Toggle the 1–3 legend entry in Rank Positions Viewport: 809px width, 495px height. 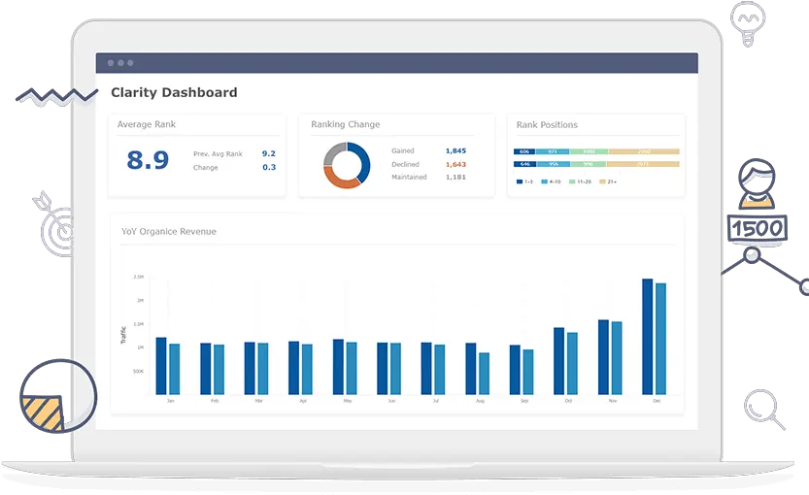click(x=523, y=181)
